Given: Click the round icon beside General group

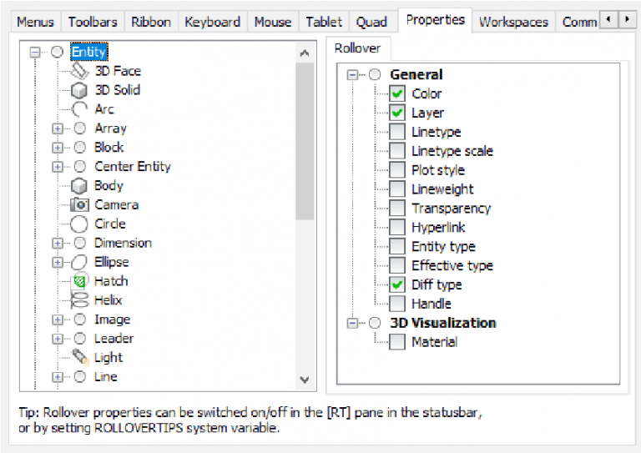Looking at the screenshot, I should coord(375,75).
